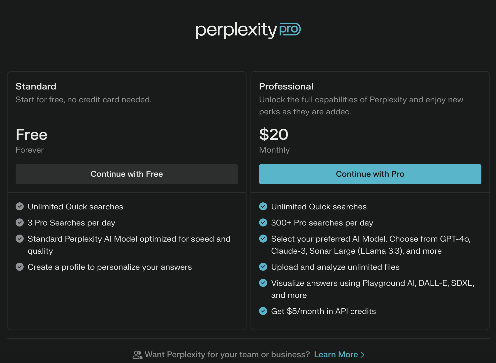Click the checkmark beside Visualize answers using Playground AI
Screen dimensions: 496x363
(263, 283)
